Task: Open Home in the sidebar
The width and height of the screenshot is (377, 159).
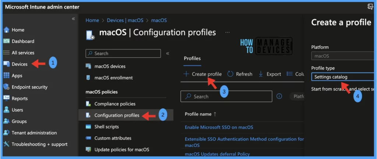Action: [18, 30]
